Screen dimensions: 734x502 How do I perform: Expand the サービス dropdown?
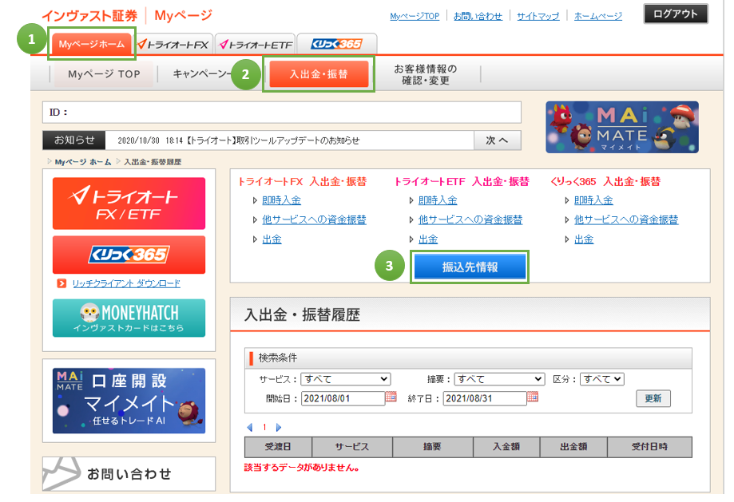coord(346,379)
